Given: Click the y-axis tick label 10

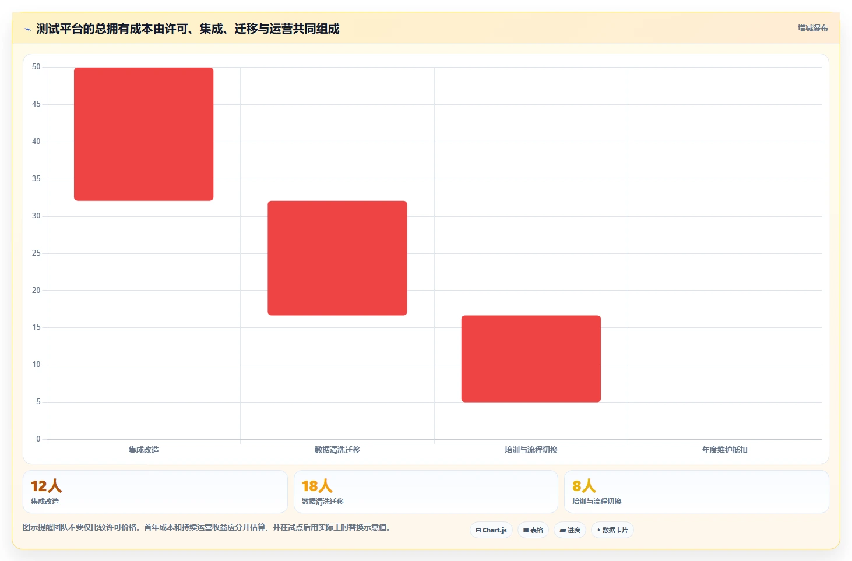Looking at the screenshot, I should [x=36, y=365].
